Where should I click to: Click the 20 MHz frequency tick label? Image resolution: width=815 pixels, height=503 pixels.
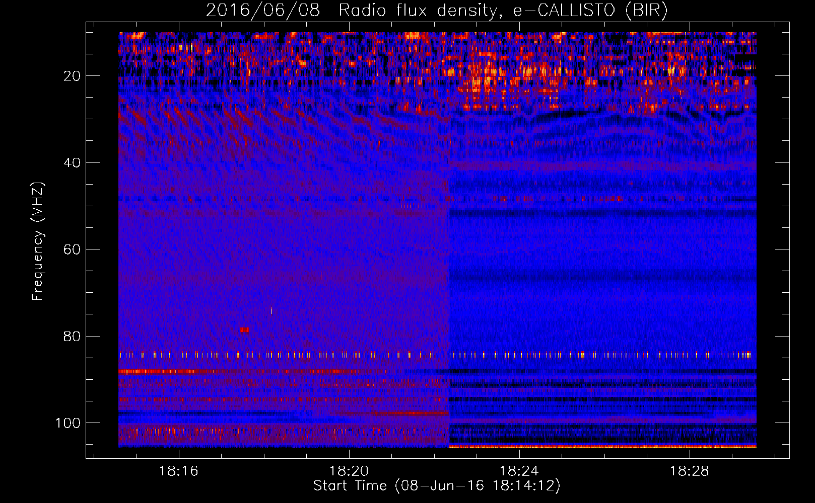(72, 76)
